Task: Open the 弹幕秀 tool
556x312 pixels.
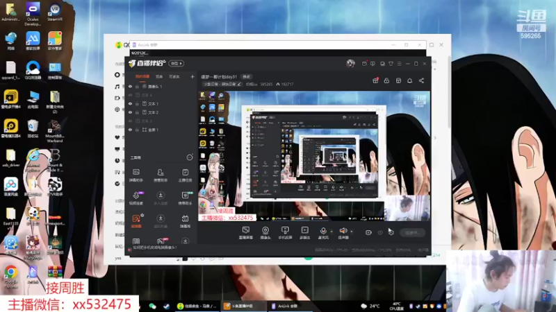Action: point(185,221)
